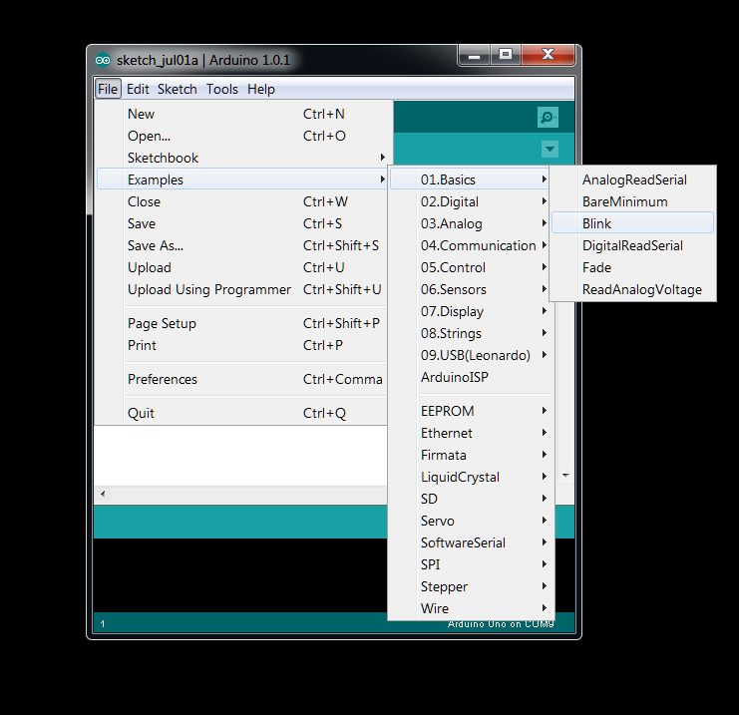Expand the EEPROM library examples
Image resolution: width=739 pixels, height=715 pixels.
coord(472,411)
